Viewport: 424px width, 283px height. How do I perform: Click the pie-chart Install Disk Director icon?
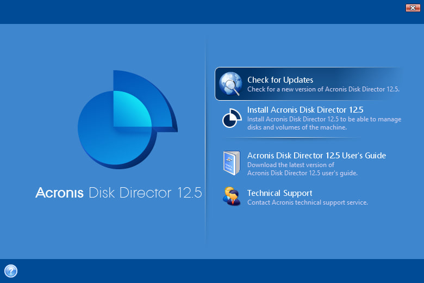coord(232,118)
